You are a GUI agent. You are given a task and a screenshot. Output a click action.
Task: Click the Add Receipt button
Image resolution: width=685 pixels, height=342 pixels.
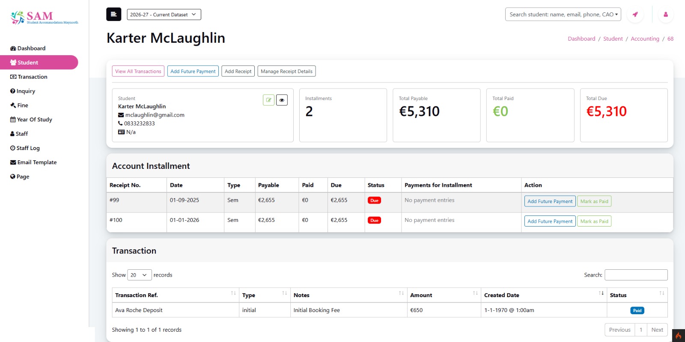238,71
